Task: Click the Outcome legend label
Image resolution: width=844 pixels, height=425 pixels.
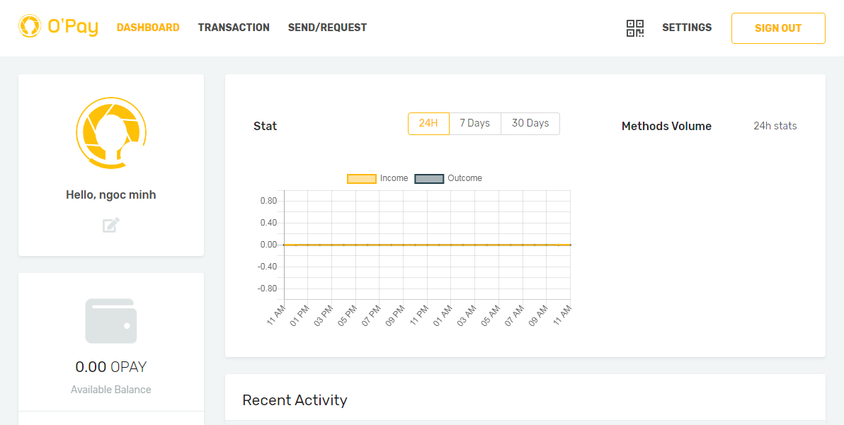Action: pyautogui.click(x=464, y=178)
